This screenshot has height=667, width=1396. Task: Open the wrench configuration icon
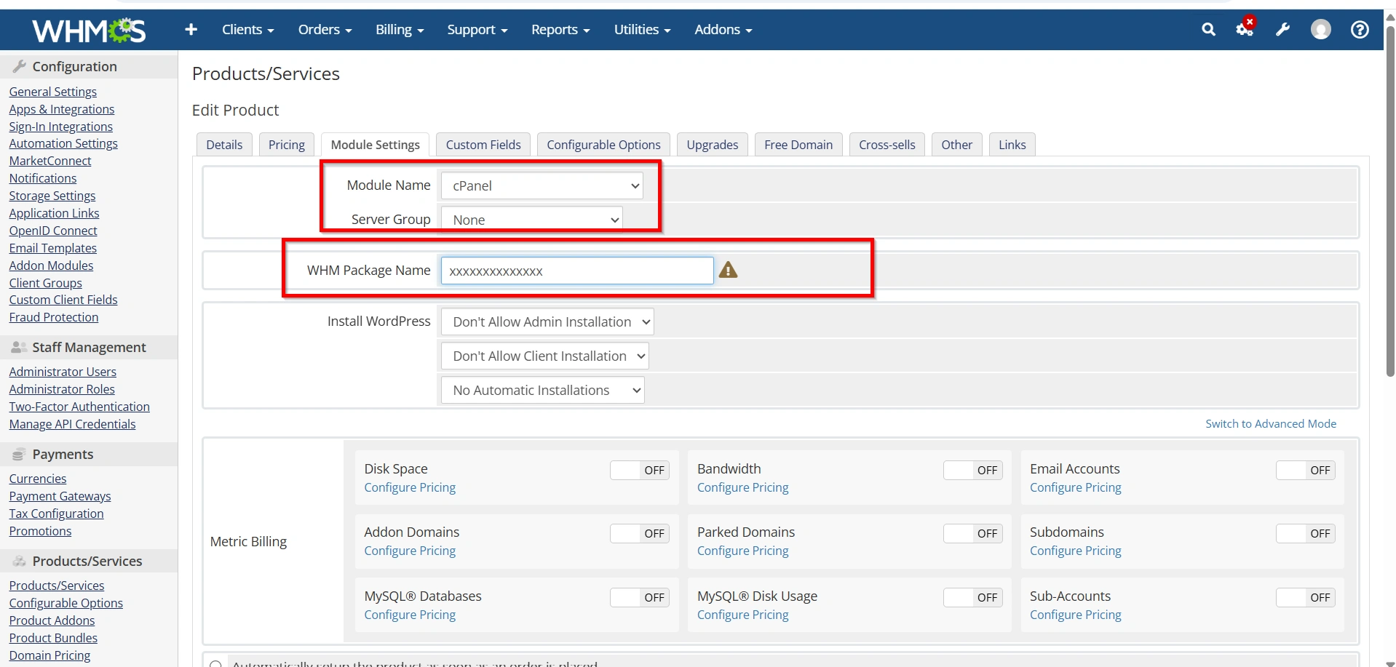pyautogui.click(x=1282, y=29)
